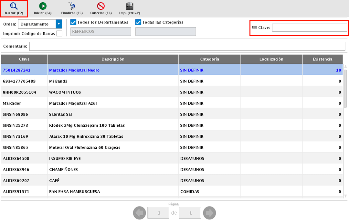Click the Comentario text field

tap(187, 46)
